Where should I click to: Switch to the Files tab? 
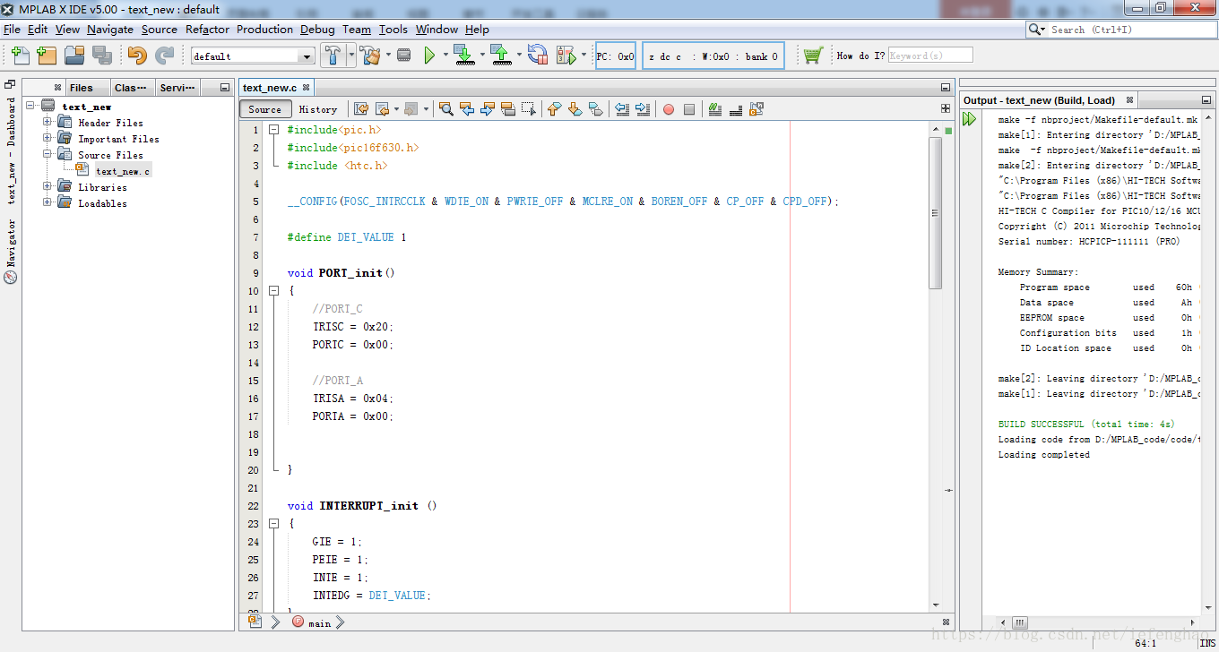coord(81,88)
